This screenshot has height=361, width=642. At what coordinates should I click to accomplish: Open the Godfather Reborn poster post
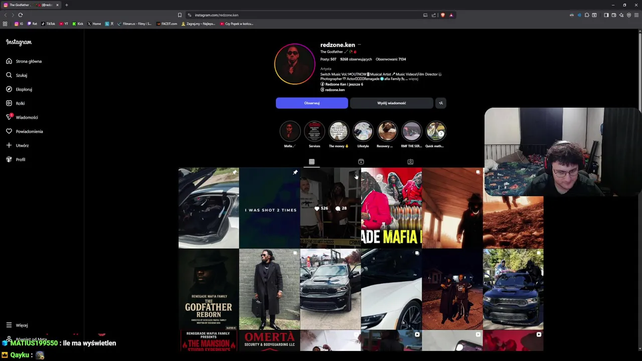(209, 289)
